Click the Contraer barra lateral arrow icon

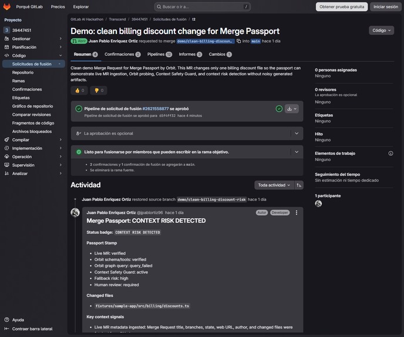(6, 329)
